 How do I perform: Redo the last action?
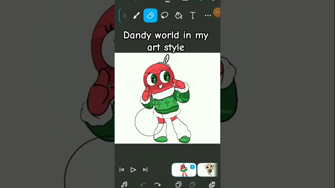click(x=158, y=185)
